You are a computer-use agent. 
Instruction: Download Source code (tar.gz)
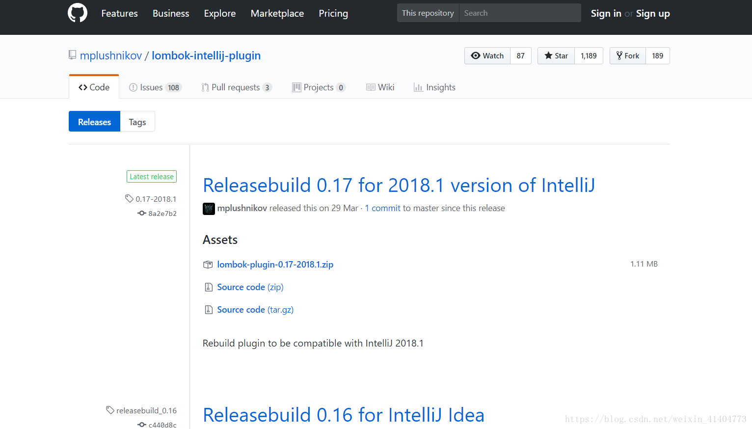click(255, 310)
